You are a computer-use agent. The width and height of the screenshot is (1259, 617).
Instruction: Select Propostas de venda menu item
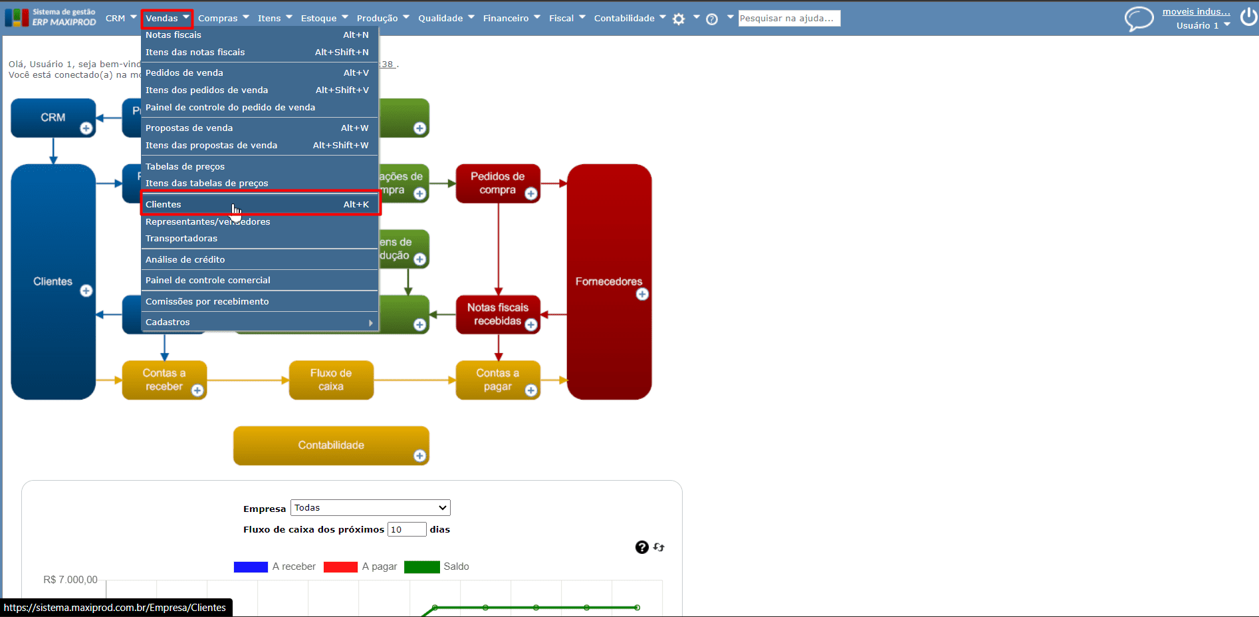[x=260, y=128]
